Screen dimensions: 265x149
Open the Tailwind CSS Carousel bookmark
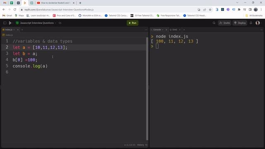116,16
